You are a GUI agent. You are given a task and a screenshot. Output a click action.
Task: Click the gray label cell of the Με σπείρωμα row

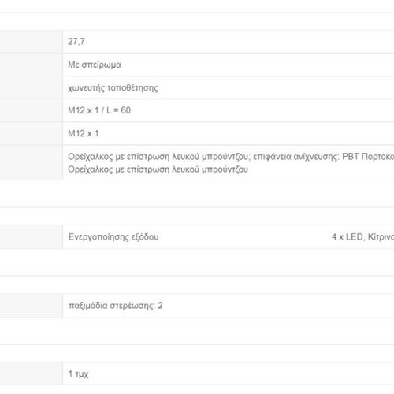click(32, 65)
